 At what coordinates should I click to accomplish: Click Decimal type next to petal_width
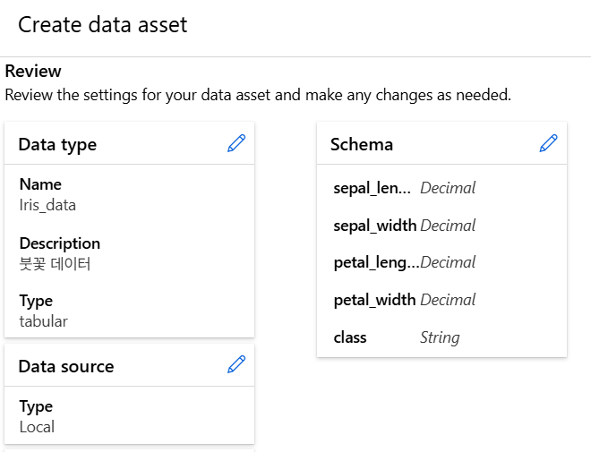click(x=448, y=299)
